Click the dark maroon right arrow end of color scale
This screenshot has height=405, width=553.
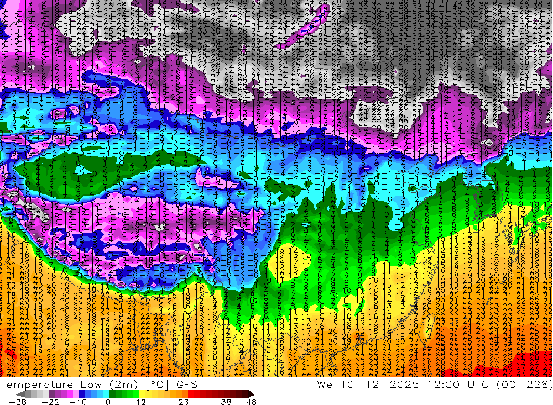(x=251, y=394)
